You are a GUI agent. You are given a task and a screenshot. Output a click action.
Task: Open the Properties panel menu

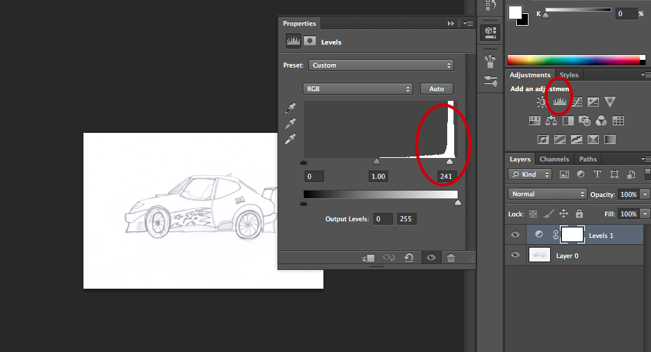[x=468, y=23]
